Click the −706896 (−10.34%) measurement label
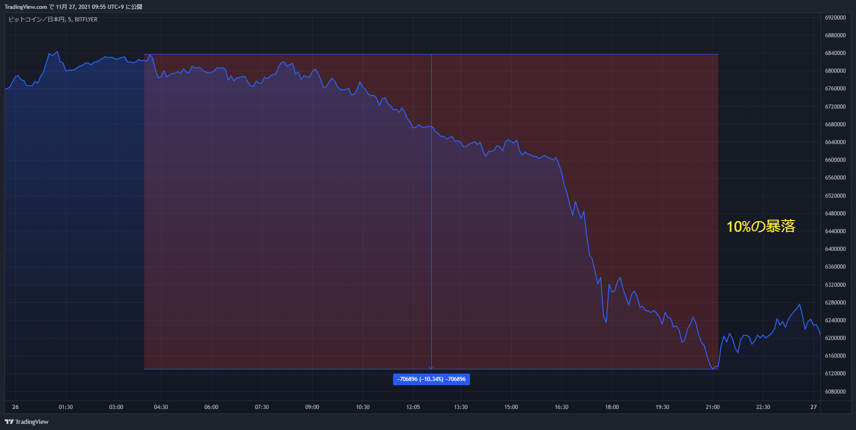Viewport: 856px width, 430px height. coord(431,379)
